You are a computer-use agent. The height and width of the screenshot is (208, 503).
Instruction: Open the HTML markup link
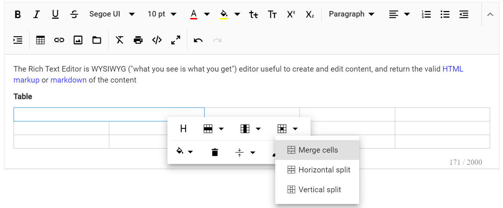453,69
